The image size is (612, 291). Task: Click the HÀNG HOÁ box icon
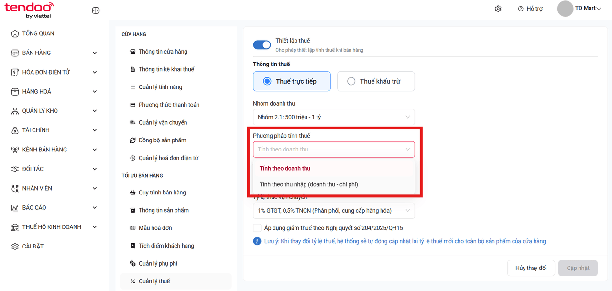[15, 92]
